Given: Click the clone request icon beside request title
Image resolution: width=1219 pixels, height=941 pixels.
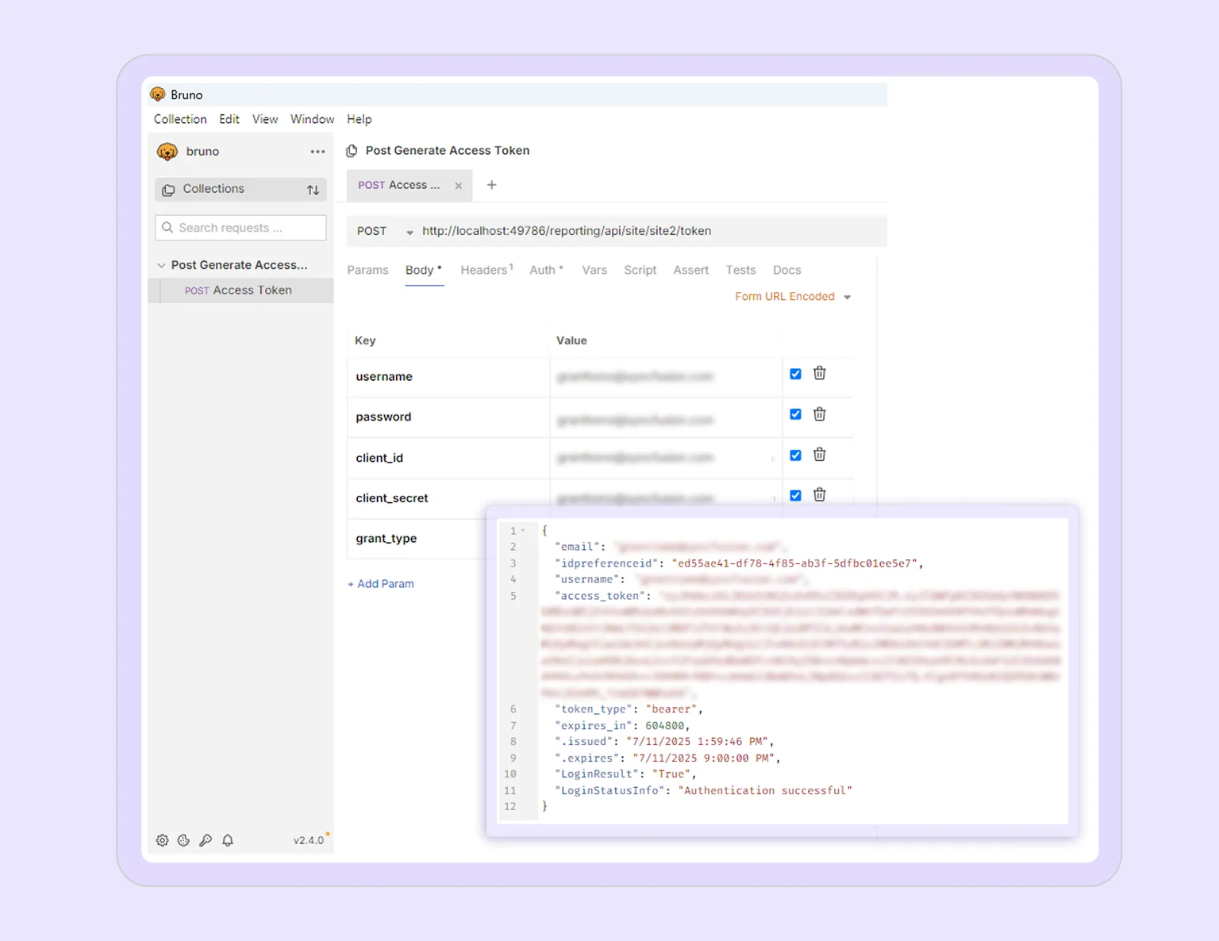Looking at the screenshot, I should coord(351,150).
